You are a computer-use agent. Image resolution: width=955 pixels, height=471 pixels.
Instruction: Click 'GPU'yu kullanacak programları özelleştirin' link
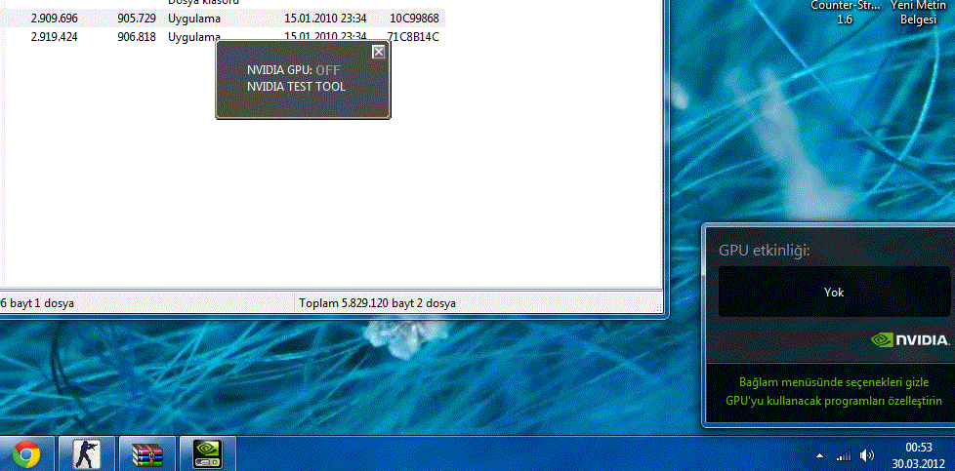[x=833, y=401]
